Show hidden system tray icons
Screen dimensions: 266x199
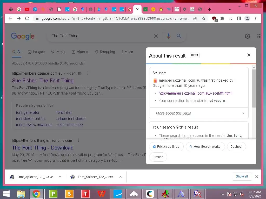[223, 194]
